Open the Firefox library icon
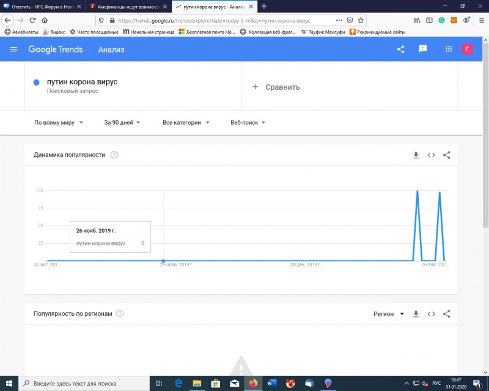This screenshot has height=391, width=489. [x=417, y=20]
